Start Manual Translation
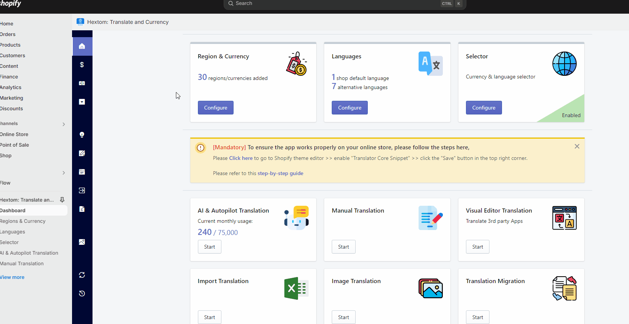Viewport: 629px width, 324px height. point(344,247)
